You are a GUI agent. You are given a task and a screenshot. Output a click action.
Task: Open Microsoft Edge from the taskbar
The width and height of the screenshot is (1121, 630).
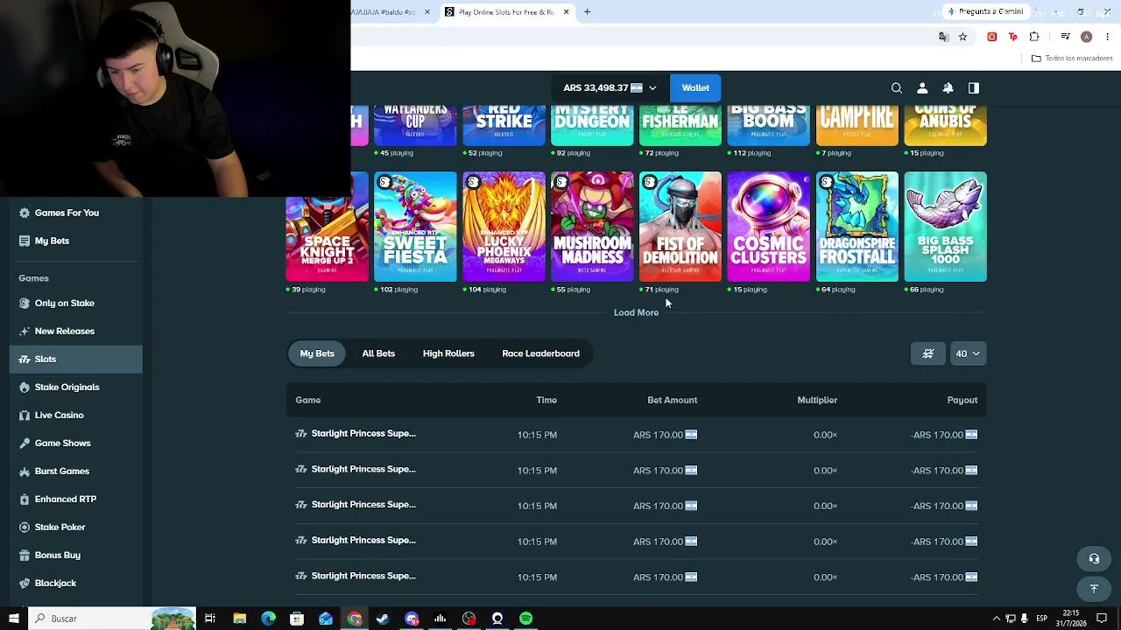(x=268, y=619)
